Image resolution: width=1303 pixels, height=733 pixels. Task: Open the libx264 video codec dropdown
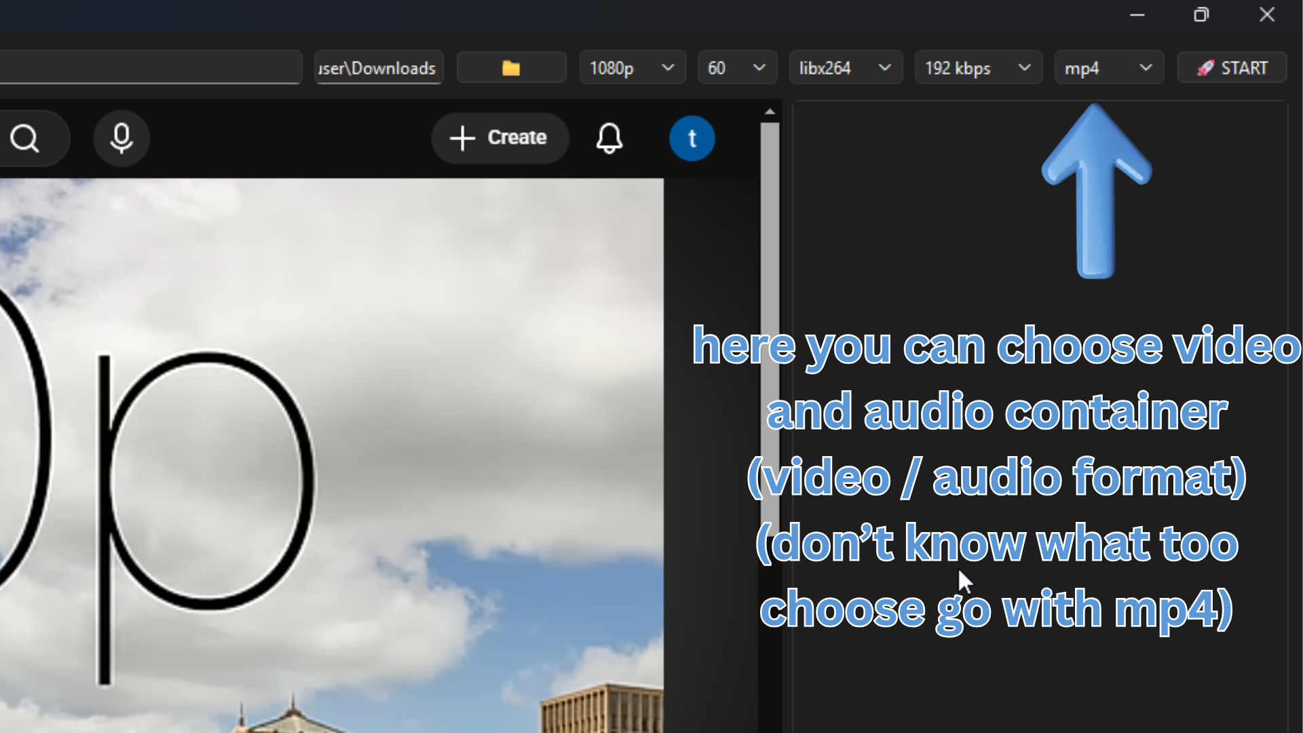click(x=885, y=67)
